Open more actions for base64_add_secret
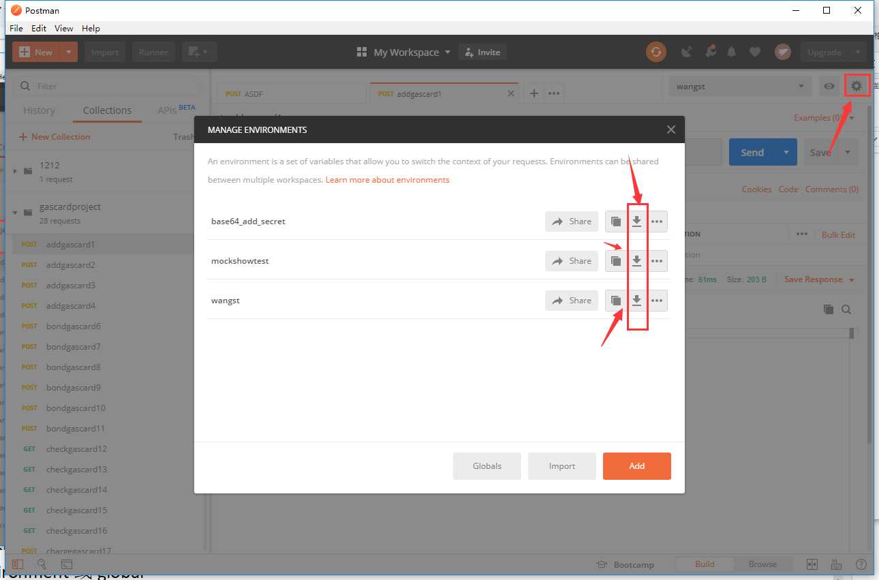This screenshot has height=580, width=879. pyautogui.click(x=657, y=222)
